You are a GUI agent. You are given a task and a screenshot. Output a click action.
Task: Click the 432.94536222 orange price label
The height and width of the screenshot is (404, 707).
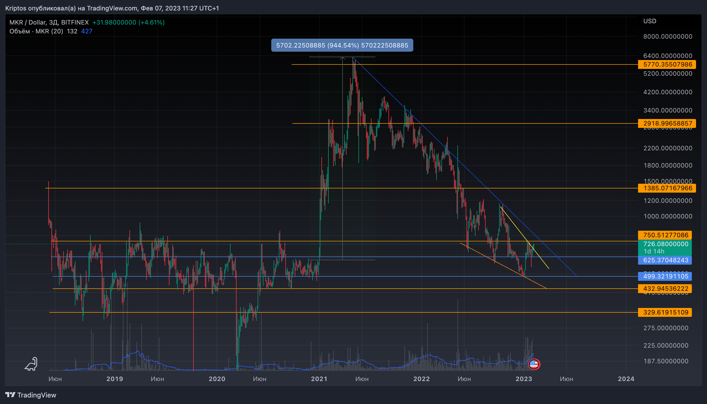tap(665, 289)
